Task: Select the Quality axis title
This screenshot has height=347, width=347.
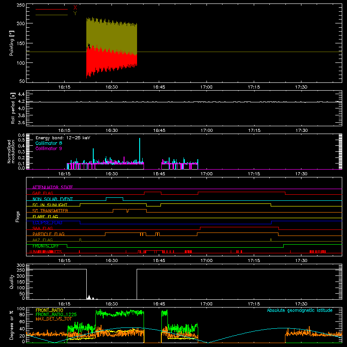Action: 12,282
